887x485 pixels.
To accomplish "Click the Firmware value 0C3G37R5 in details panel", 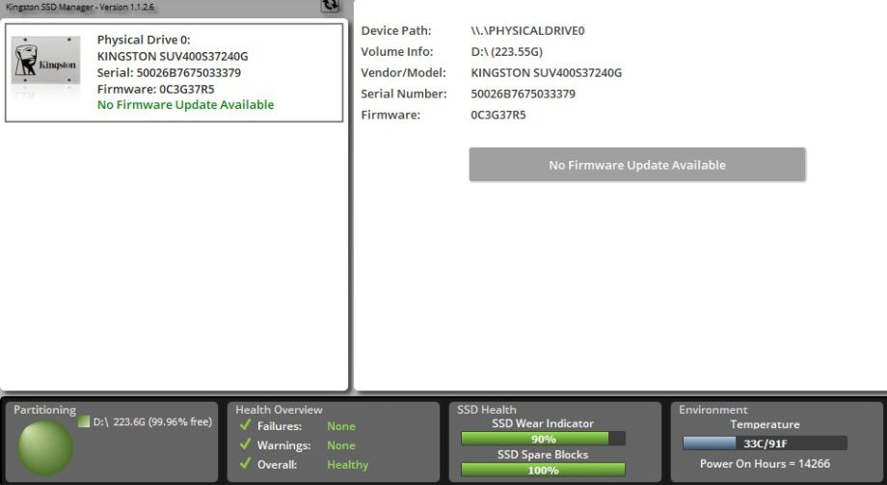I will coord(498,115).
